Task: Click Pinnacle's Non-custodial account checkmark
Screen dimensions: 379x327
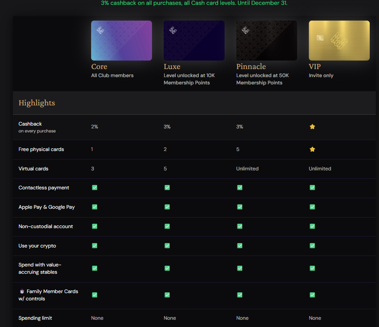Action: [x=239, y=226]
